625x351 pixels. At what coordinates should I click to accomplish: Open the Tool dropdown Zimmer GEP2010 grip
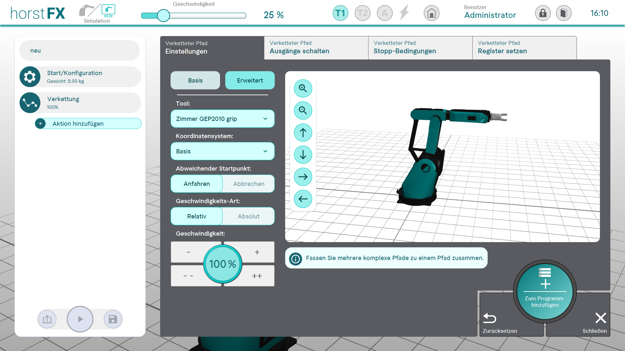coord(222,119)
